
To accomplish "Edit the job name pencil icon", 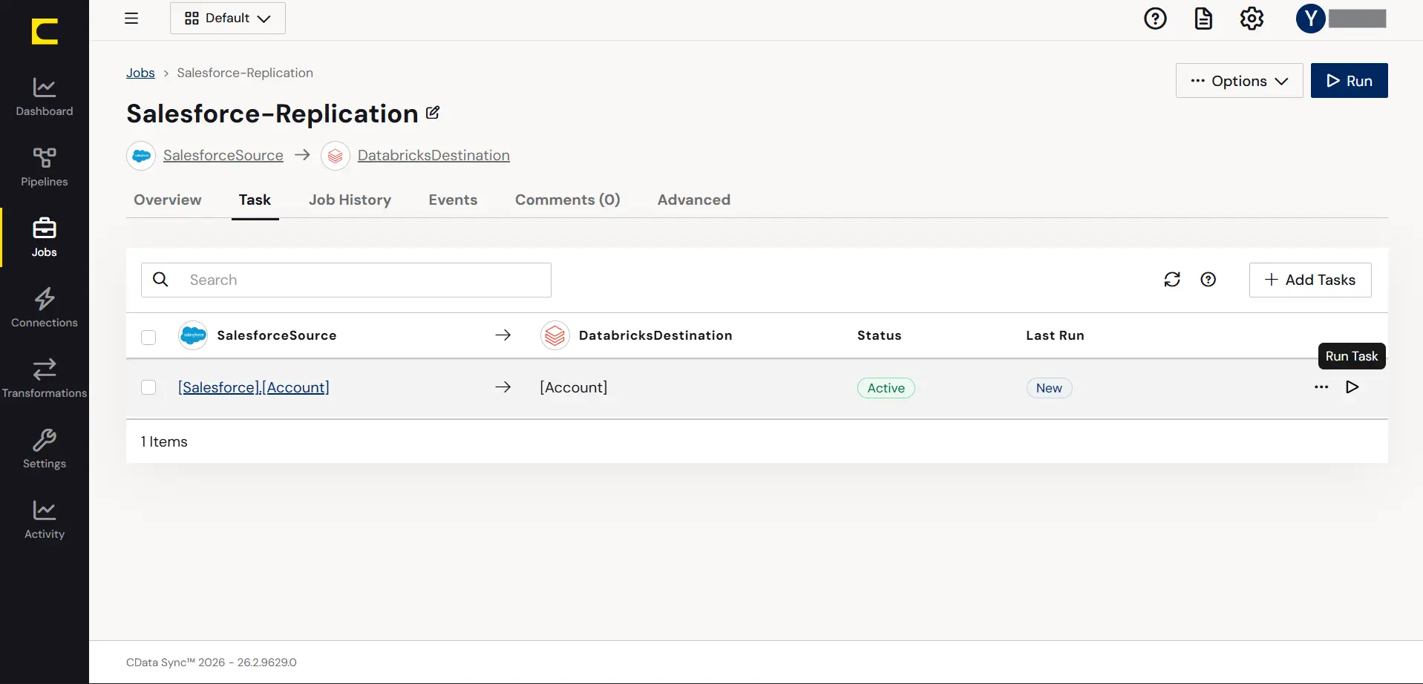I will point(433,113).
